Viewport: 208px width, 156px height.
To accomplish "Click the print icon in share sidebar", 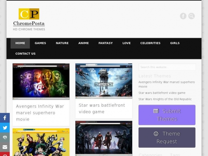I will [5, 137].
